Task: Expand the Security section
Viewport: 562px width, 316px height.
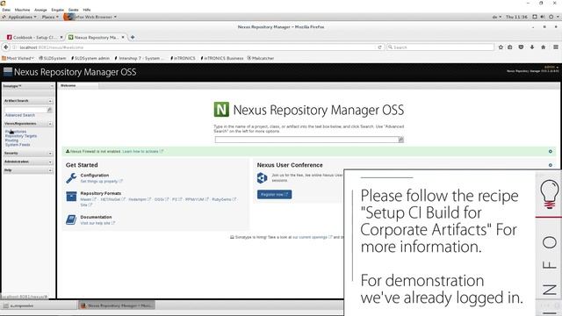Action: pos(50,154)
